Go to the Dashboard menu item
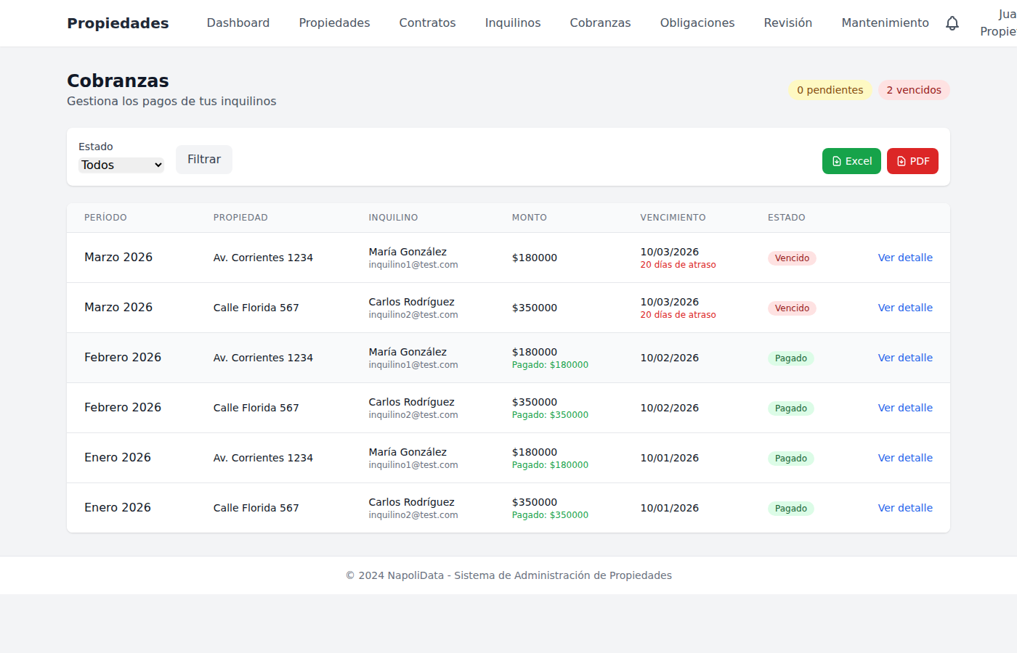The width and height of the screenshot is (1017, 653). pos(238,23)
